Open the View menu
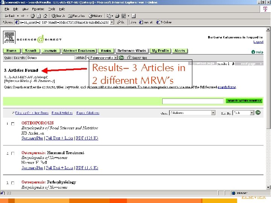 (x=25, y=9)
